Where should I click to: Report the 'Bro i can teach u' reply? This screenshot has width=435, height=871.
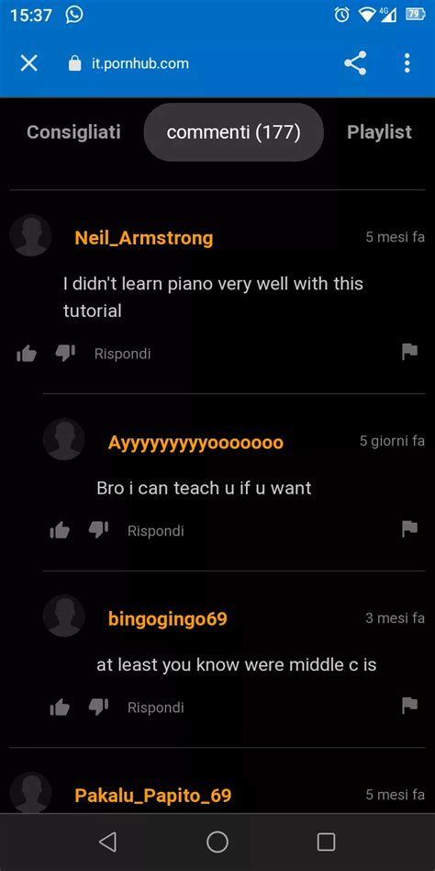(x=409, y=529)
